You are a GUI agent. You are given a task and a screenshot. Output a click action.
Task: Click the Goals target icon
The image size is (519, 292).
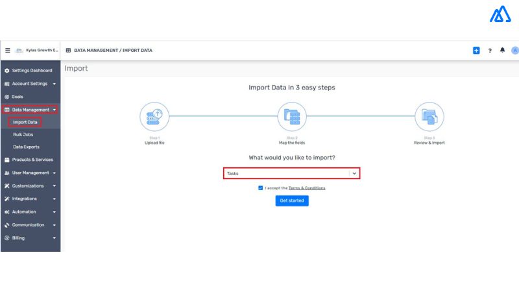7,97
